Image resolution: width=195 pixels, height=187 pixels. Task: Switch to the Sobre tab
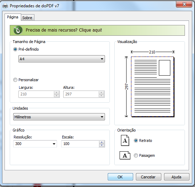(x=27, y=18)
